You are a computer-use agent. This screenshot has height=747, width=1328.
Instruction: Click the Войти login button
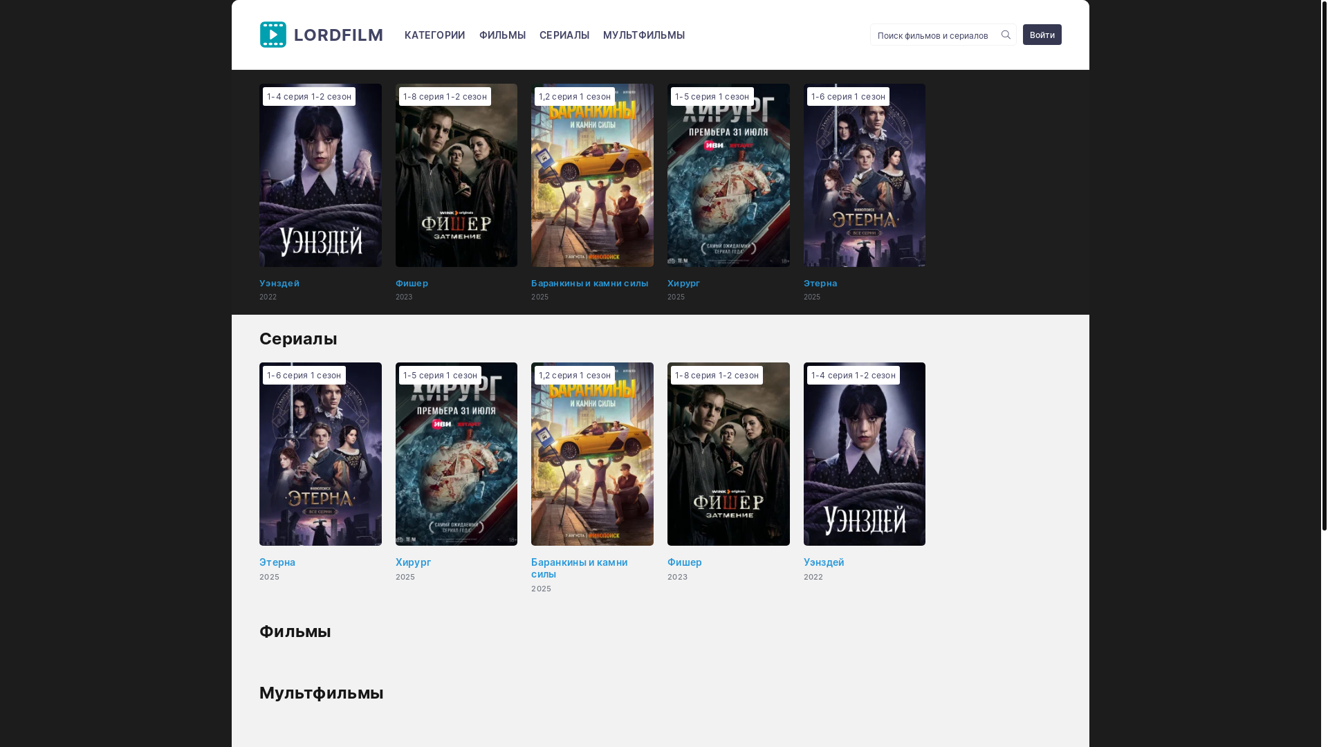tap(1042, 35)
